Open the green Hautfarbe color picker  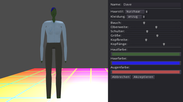(x=146, y=54)
